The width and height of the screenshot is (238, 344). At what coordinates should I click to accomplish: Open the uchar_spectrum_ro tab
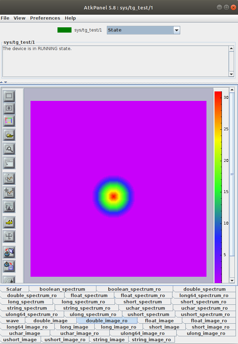204,308
